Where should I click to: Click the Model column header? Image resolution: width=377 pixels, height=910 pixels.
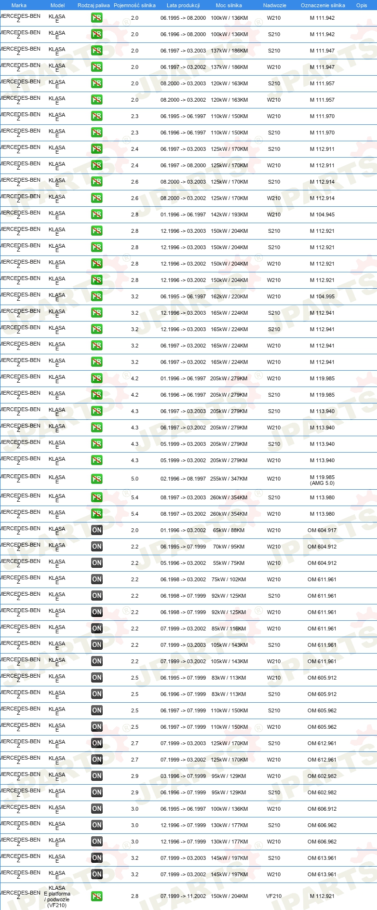(57, 5)
